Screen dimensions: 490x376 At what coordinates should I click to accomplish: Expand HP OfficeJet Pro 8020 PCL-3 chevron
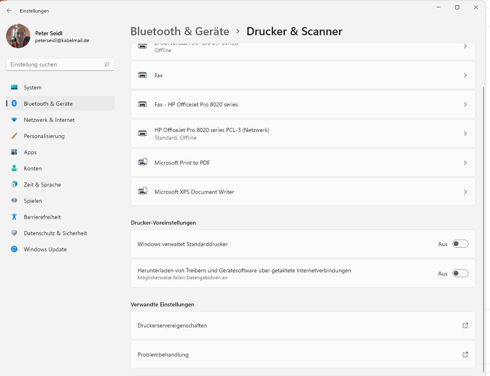click(x=465, y=134)
